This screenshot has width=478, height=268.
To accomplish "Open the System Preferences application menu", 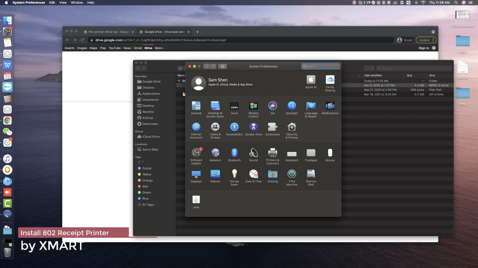I will [x=29, y=3].
